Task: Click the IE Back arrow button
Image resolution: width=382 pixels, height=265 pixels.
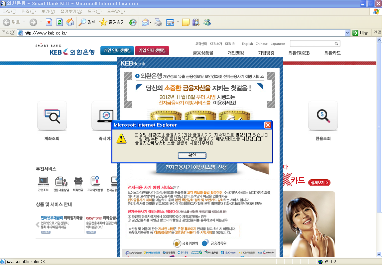Action: point(7,22)
